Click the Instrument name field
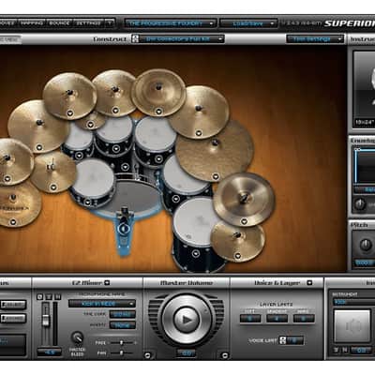Viewport: 375px width, 375px height. (x=353, y=302)
